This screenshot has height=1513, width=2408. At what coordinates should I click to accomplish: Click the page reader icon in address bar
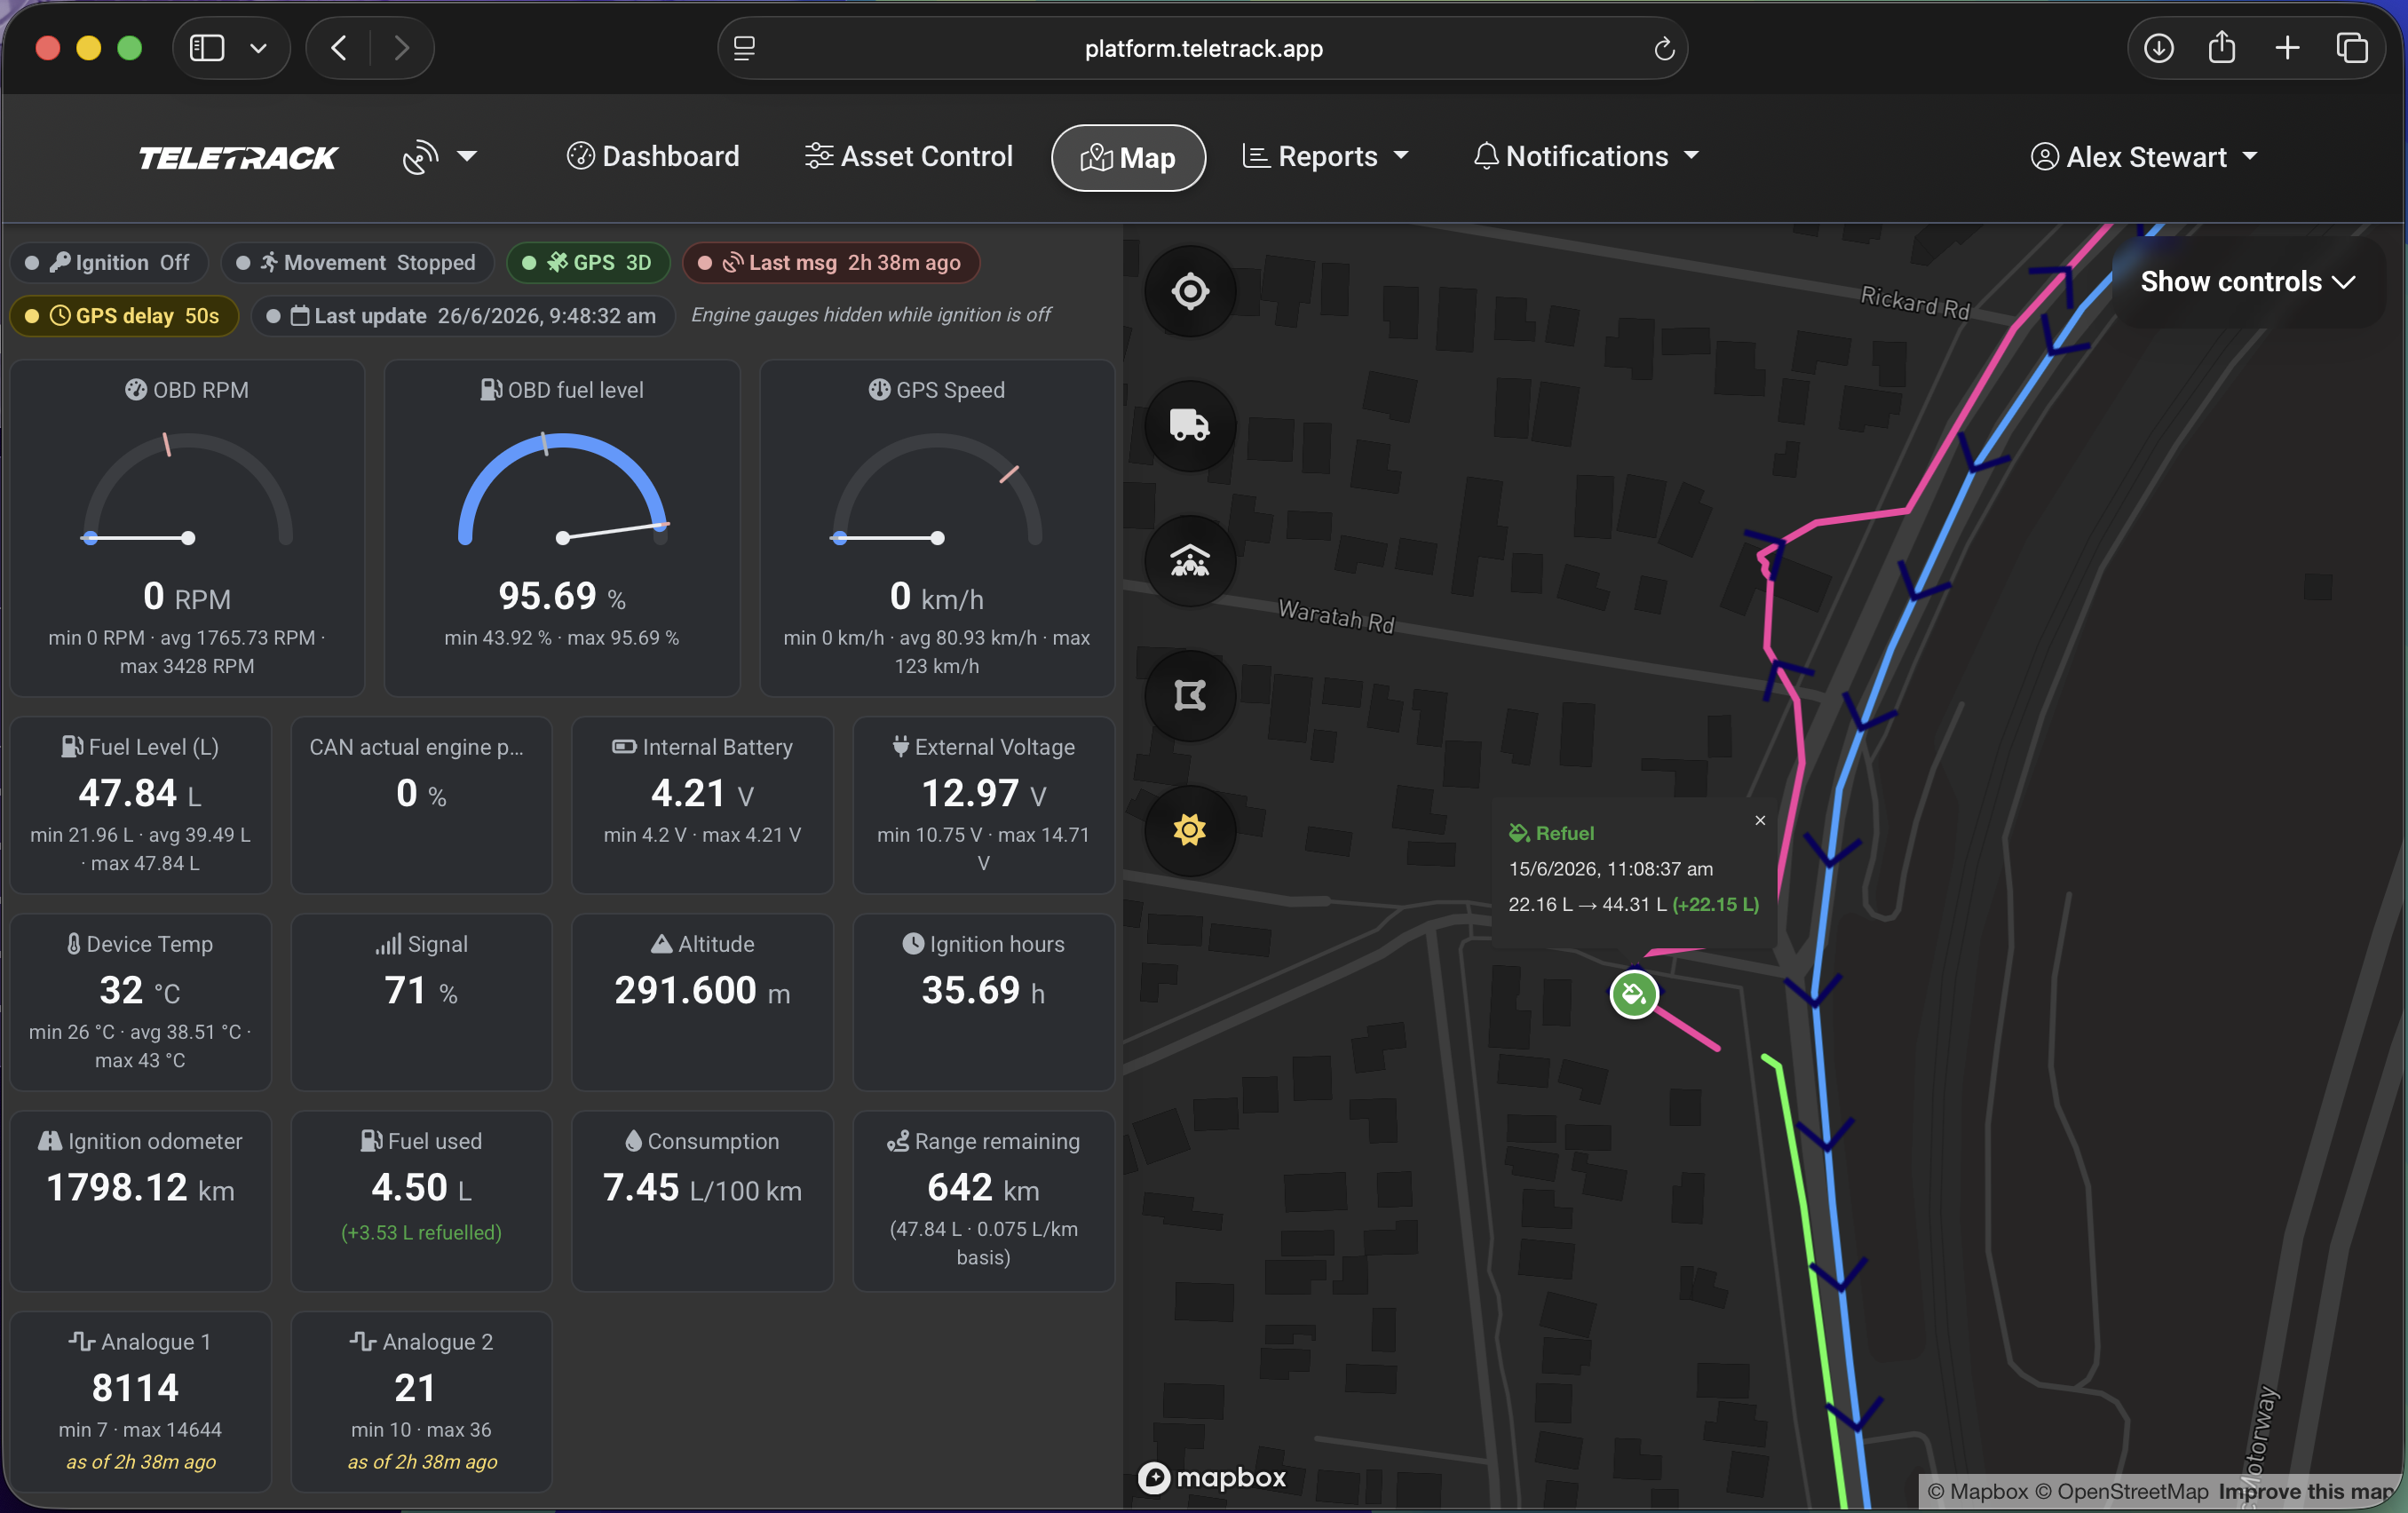click(x=744, y=48)
